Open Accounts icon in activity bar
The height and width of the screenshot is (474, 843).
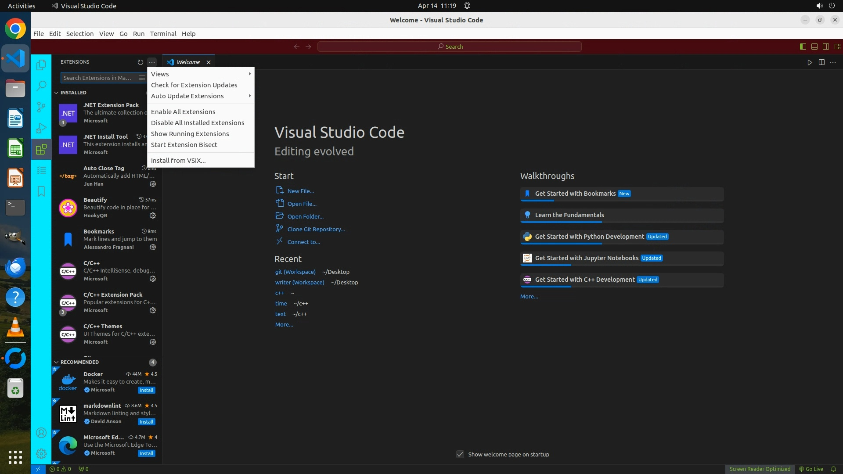click(x=41, y=433)
